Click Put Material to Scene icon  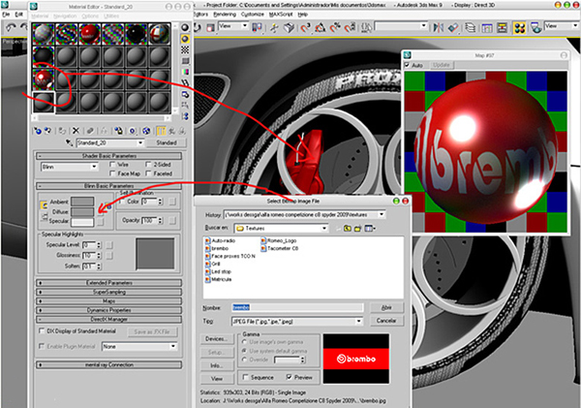pos(47,131)
